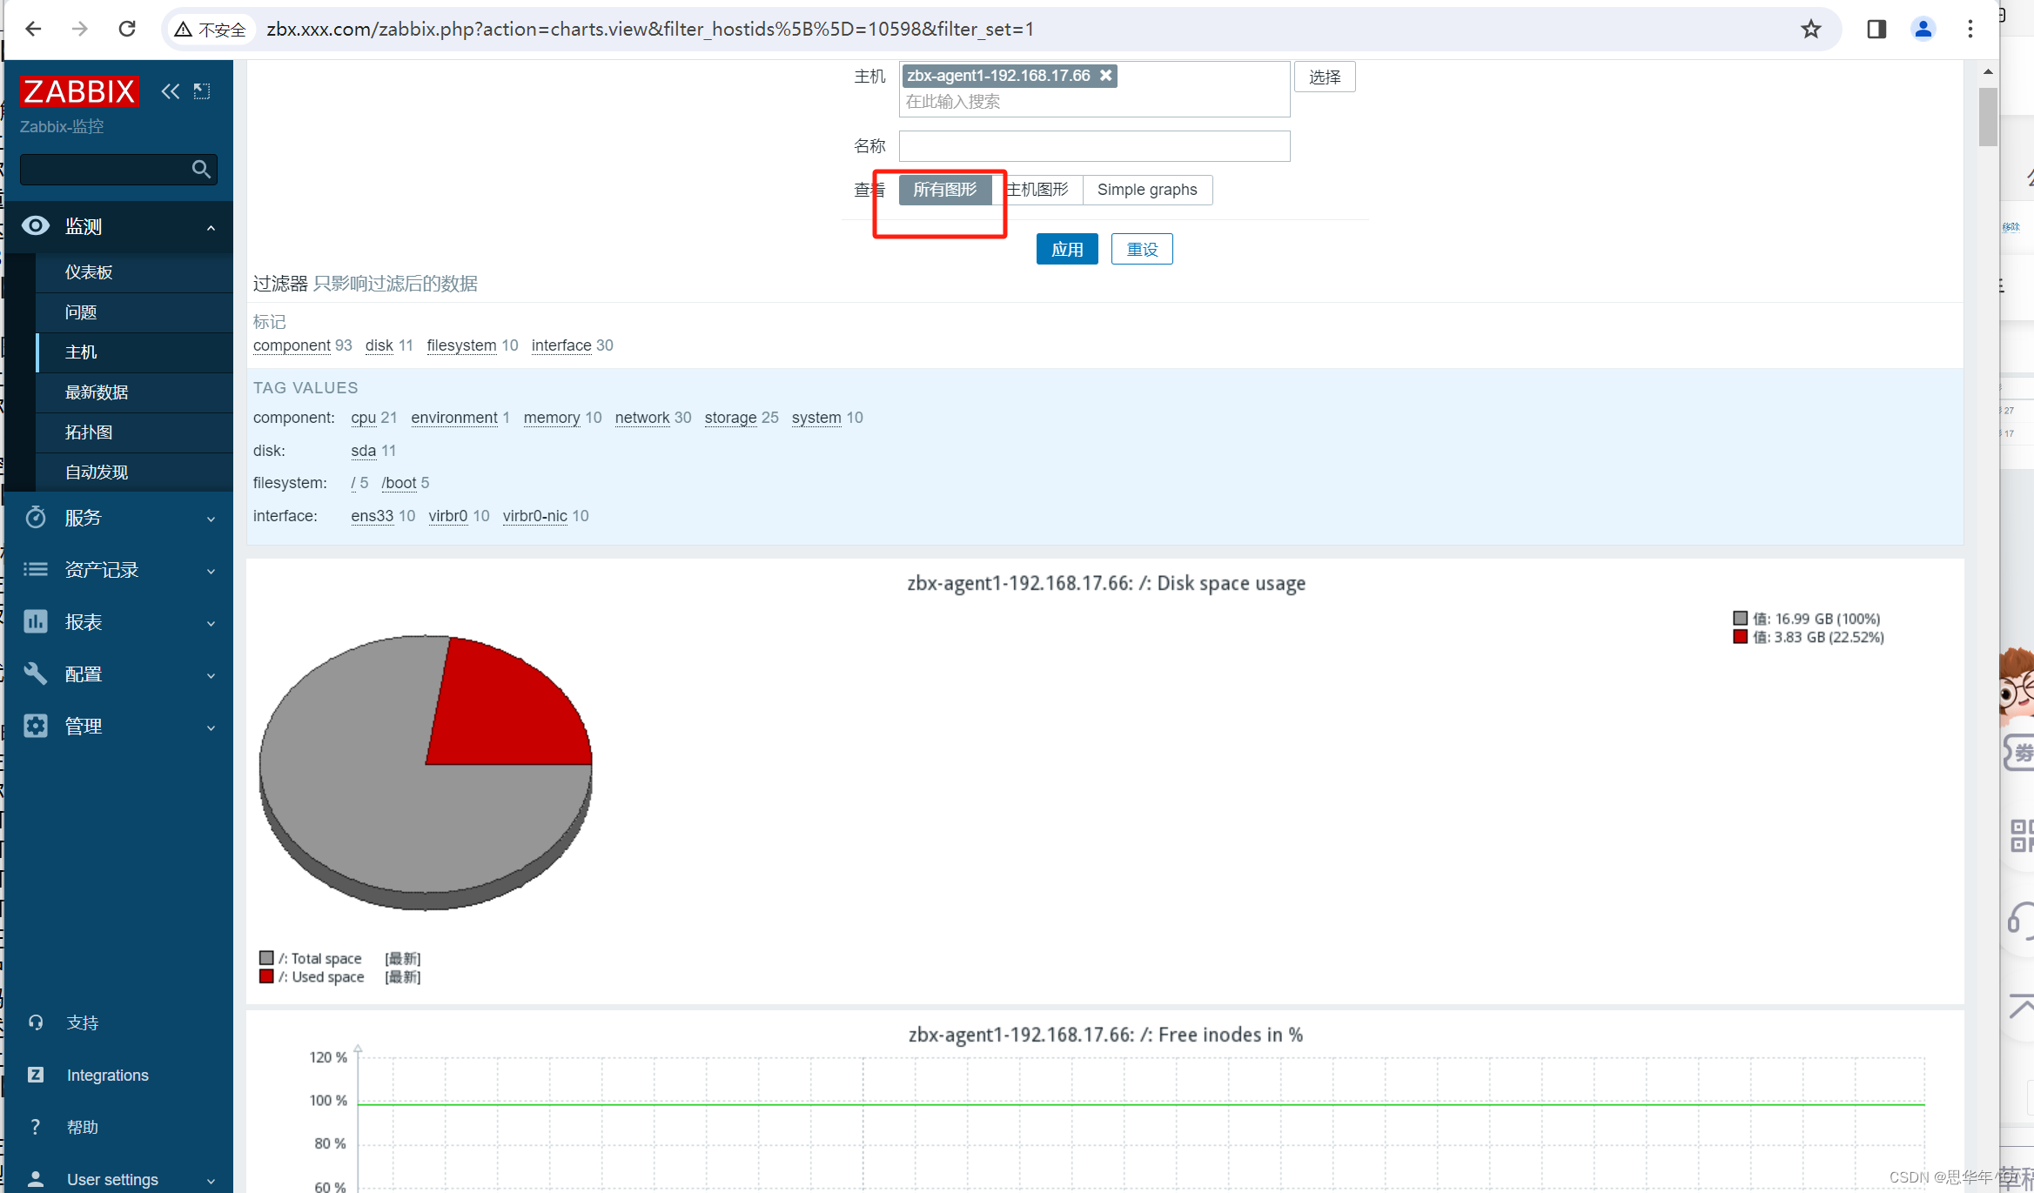Click the kiosk mode icon beside the logo
This screenshot has height=1193, width=2034.
[x=202, y=91]
